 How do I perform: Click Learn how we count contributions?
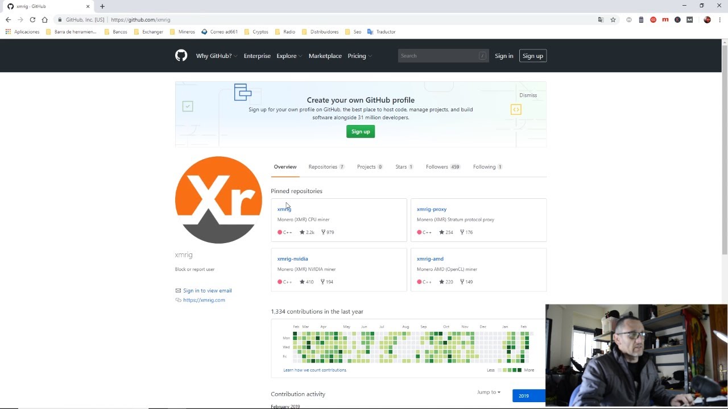coord(315,370)
